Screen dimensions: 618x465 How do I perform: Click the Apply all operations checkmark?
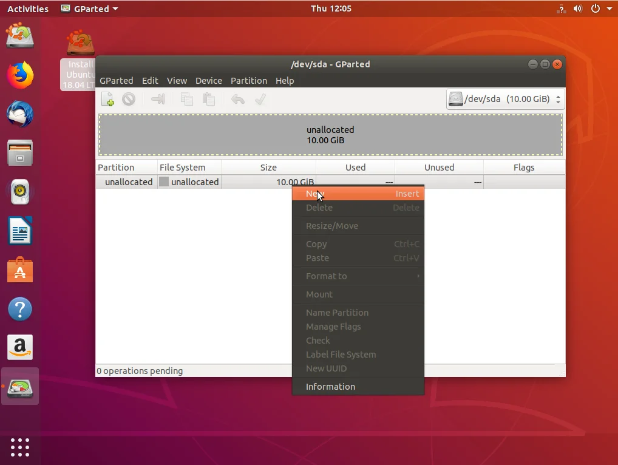(x=260, y=99)
